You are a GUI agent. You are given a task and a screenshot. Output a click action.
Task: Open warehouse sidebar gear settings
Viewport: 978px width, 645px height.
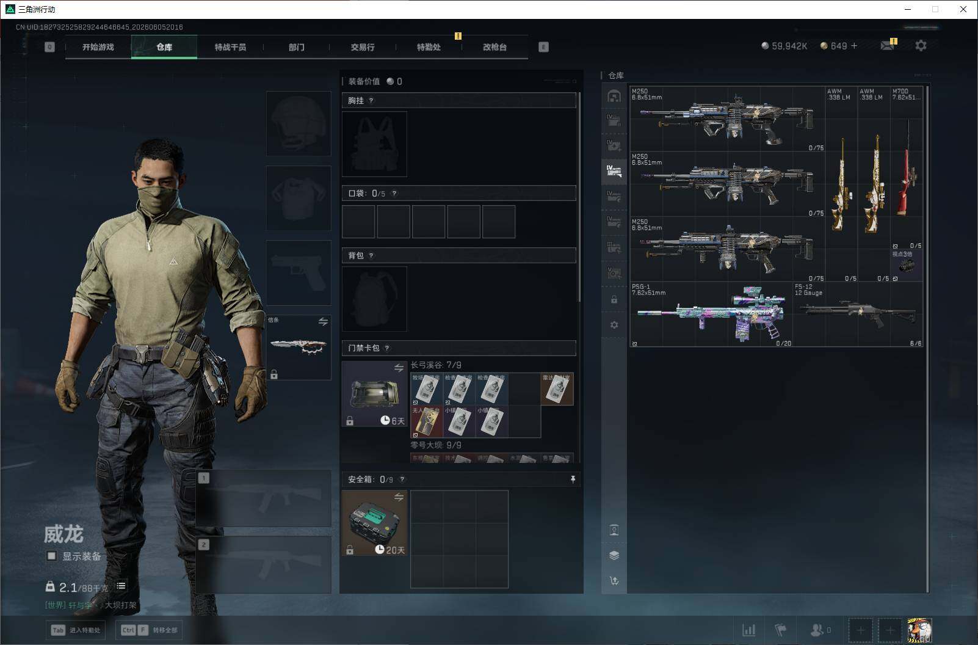pos(614,325)
